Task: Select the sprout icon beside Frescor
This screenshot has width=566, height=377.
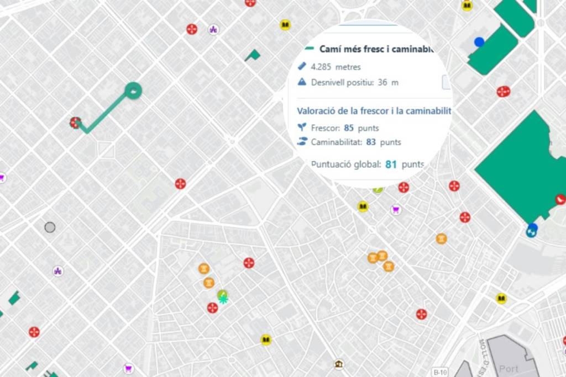Action: tap(302, 127)
